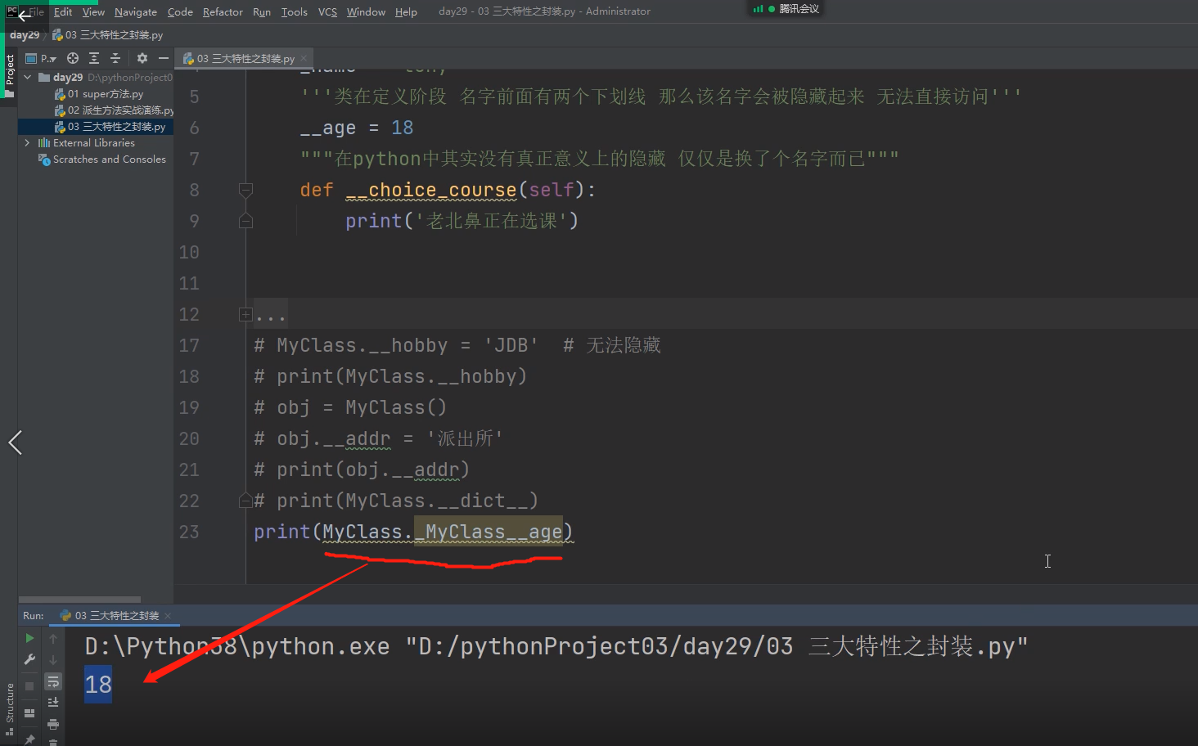Open the Run menu
This screenshot has height=746, width=1198.
coord(262,11)
